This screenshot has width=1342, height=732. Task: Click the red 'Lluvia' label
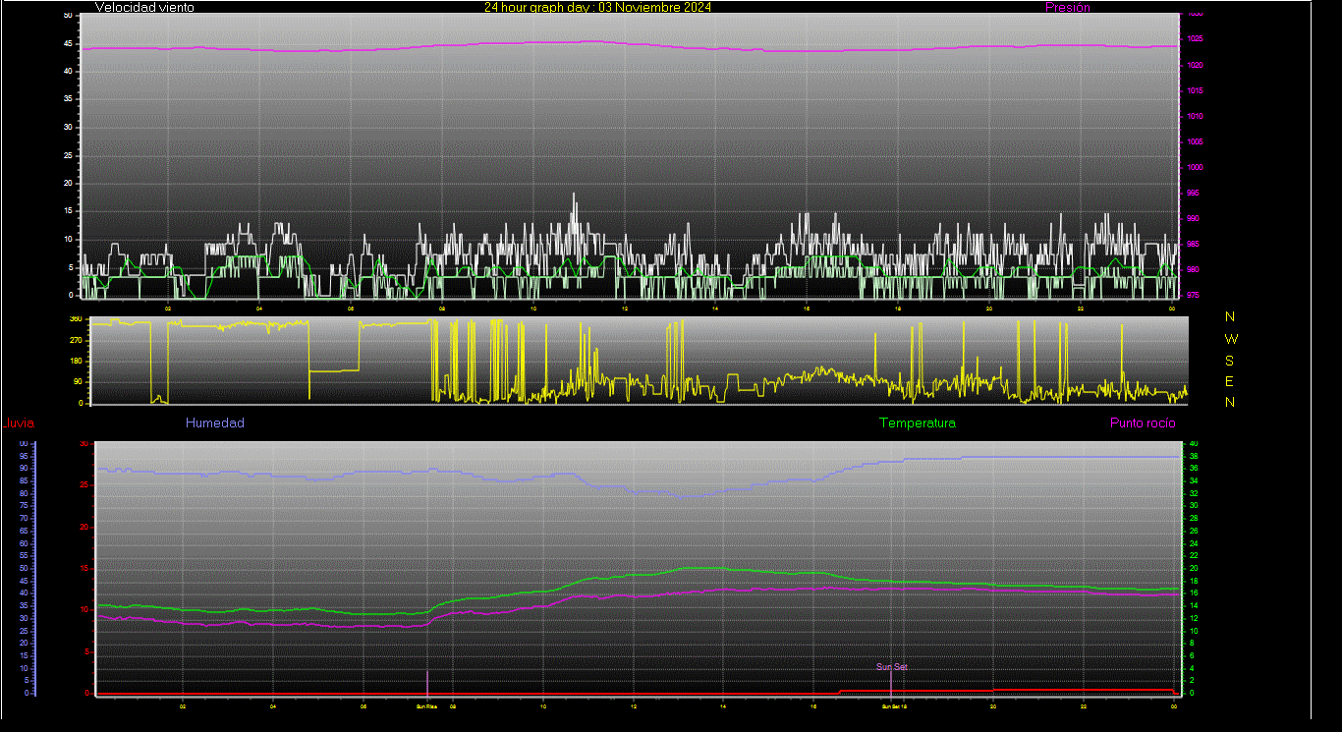tap(19, 423)
